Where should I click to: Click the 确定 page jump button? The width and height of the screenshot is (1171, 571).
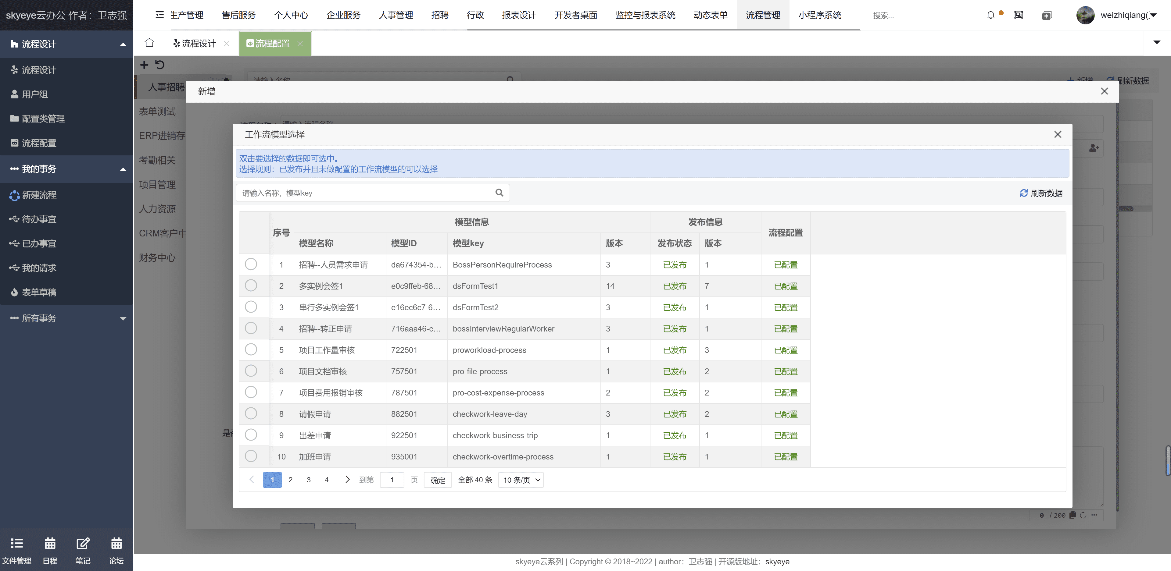pos(437,480)
